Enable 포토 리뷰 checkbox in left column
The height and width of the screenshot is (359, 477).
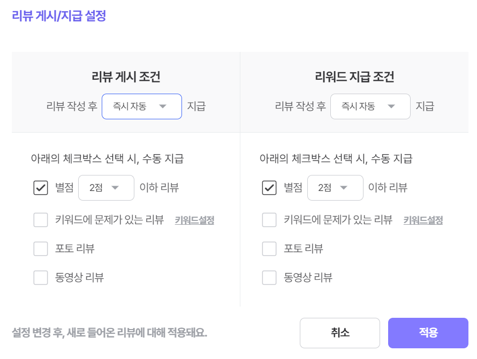click(41, 249)
